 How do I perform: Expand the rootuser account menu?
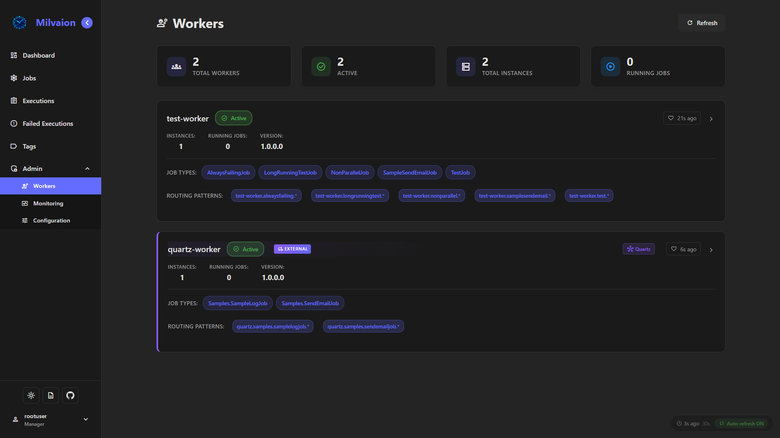[86, 419]
